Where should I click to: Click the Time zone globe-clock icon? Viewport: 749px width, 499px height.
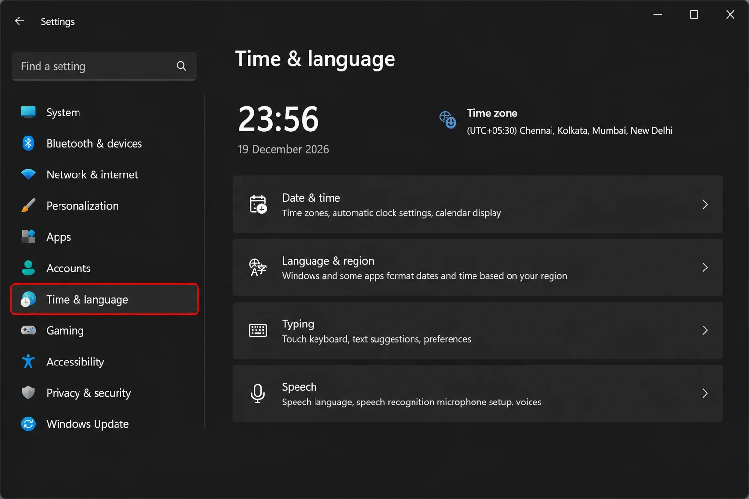(448, 119)
